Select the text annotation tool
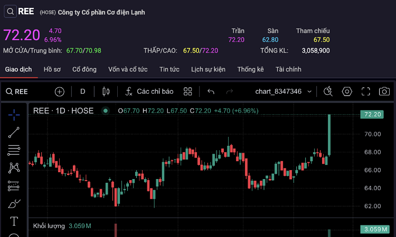This screenshot has height=237, width=396. pos(14,221)
